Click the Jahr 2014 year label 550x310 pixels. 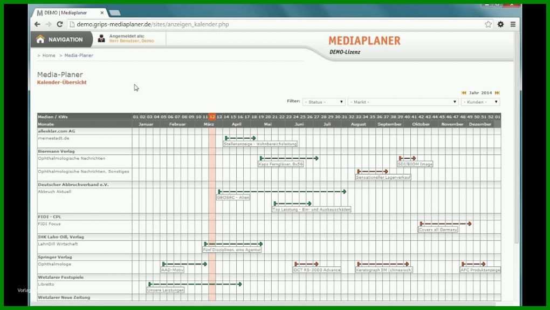click(480, 93)
